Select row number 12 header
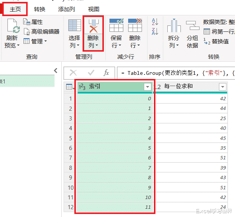This screenshot has height=217, width=235. [71, 207]
